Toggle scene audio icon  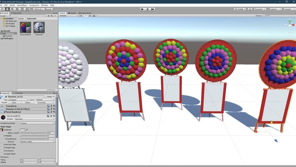[x=90, y=16]
